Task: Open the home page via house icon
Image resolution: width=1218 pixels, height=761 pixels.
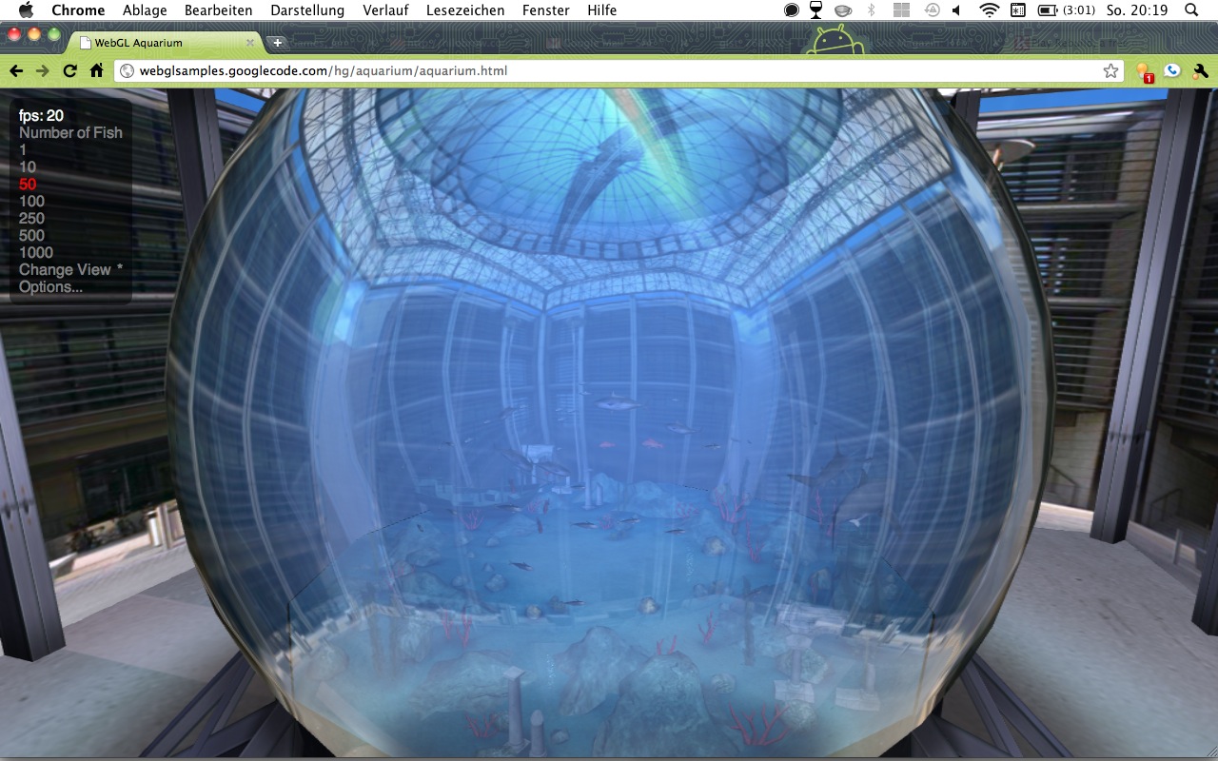Action: 96,71
